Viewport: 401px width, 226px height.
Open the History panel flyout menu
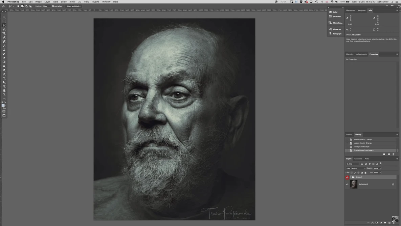pos(397,135)
